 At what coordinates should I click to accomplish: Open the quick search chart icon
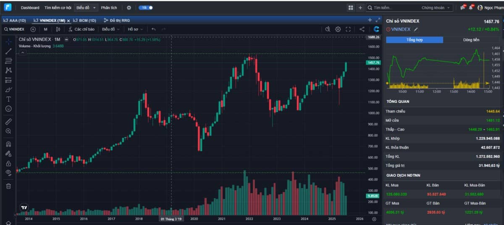tap(328, 29)
